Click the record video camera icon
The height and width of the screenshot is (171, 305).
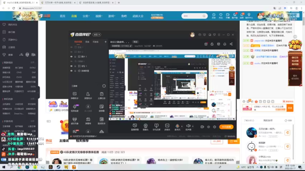202,127
